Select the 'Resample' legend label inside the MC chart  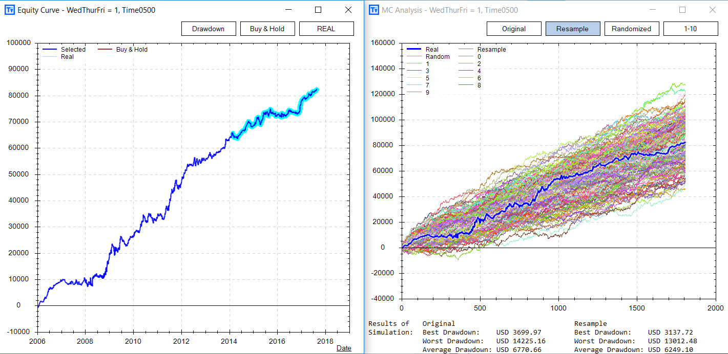[x=491, y=50]
